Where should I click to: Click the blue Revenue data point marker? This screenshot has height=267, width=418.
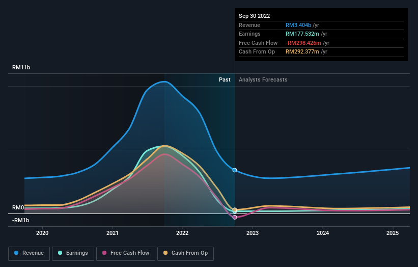click(x=235, y=170)
